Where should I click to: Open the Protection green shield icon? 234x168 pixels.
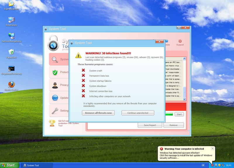click(55, 72)
